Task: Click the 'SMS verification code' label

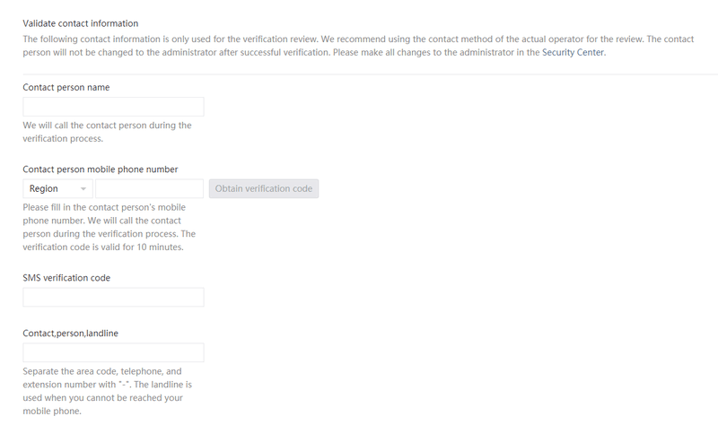Action: coord(66,278)
